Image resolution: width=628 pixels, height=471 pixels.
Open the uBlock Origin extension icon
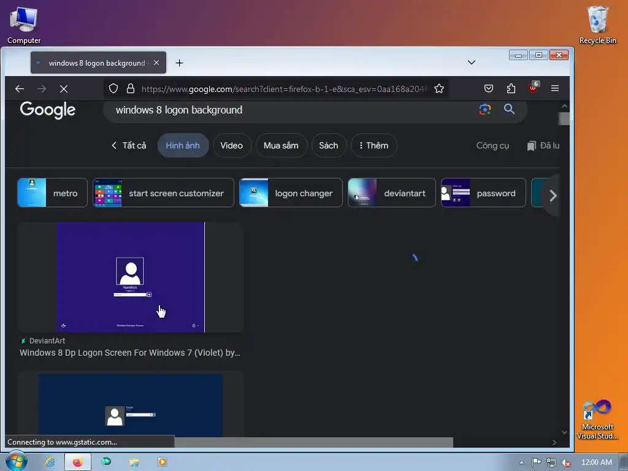coord(534,87)
